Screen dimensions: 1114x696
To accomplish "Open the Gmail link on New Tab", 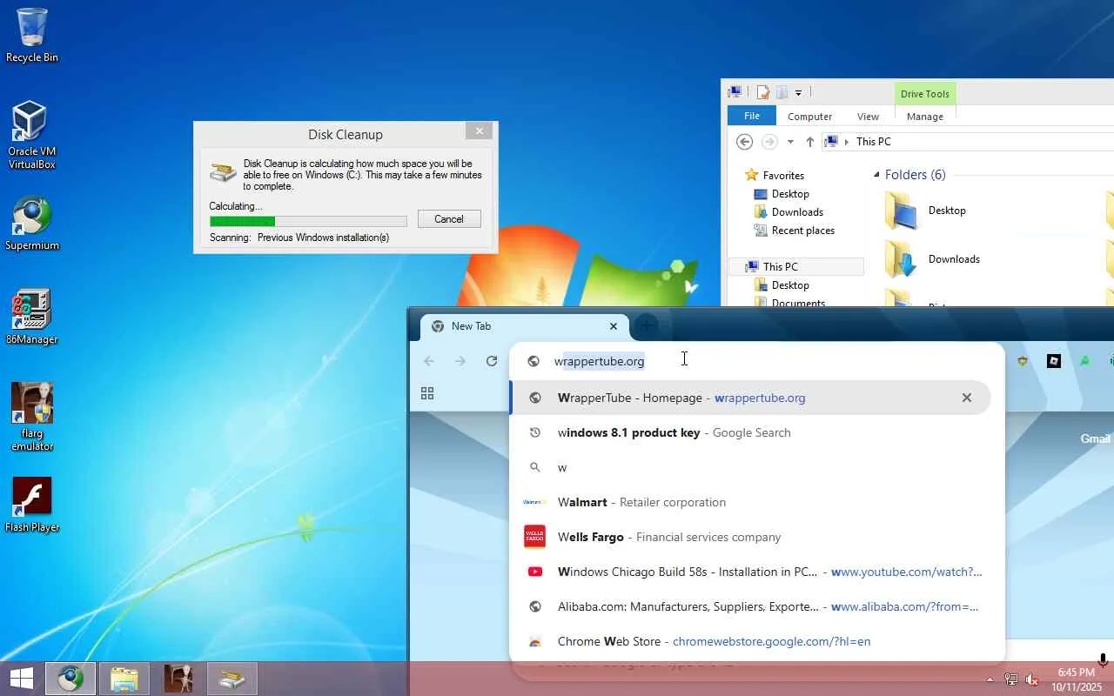I will coord(1095,438).
